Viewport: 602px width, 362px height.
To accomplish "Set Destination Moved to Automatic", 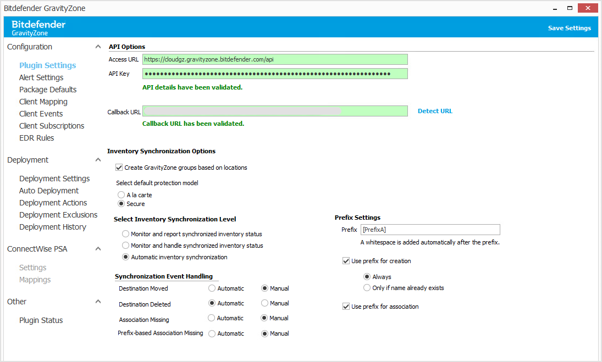I will pyautogui.click(x=212, y=288).
